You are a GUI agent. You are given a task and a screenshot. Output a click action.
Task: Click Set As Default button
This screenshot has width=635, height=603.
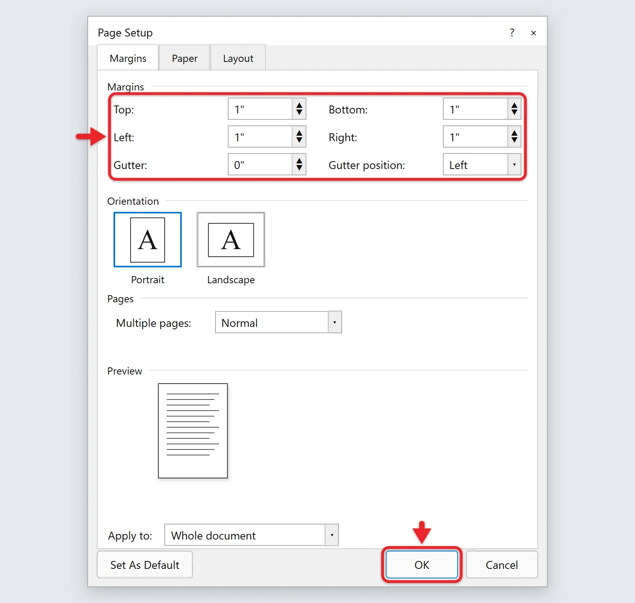coord(145,565)
